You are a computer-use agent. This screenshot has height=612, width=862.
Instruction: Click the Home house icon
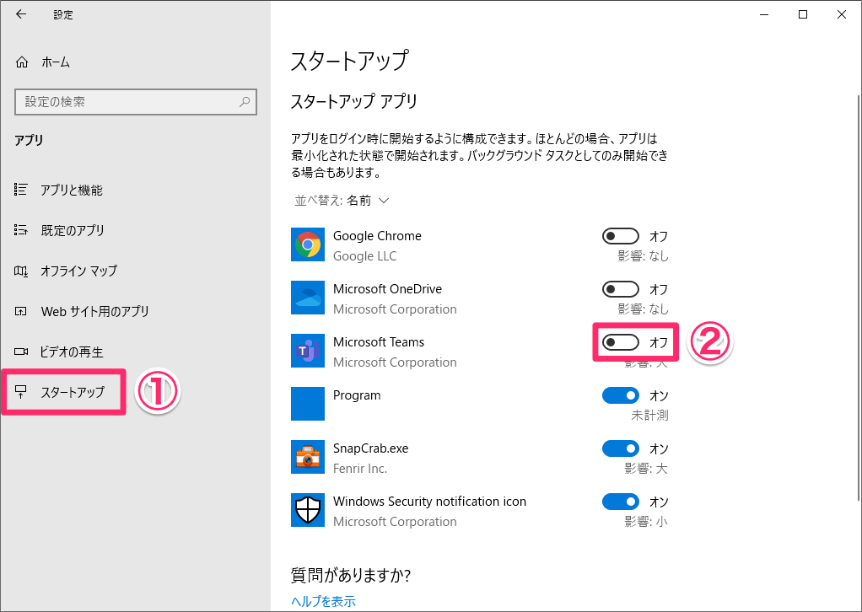[x=21, y=62]
